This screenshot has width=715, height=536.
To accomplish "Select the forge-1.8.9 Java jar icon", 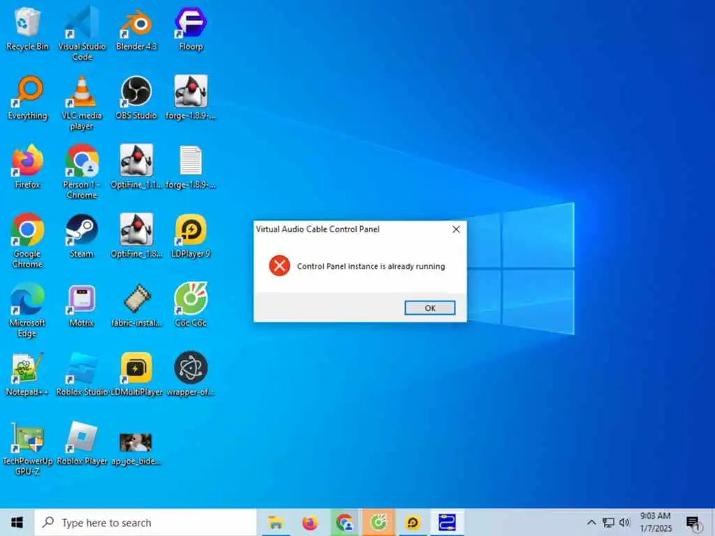I will pyautogui.click(x=191, y=98).
